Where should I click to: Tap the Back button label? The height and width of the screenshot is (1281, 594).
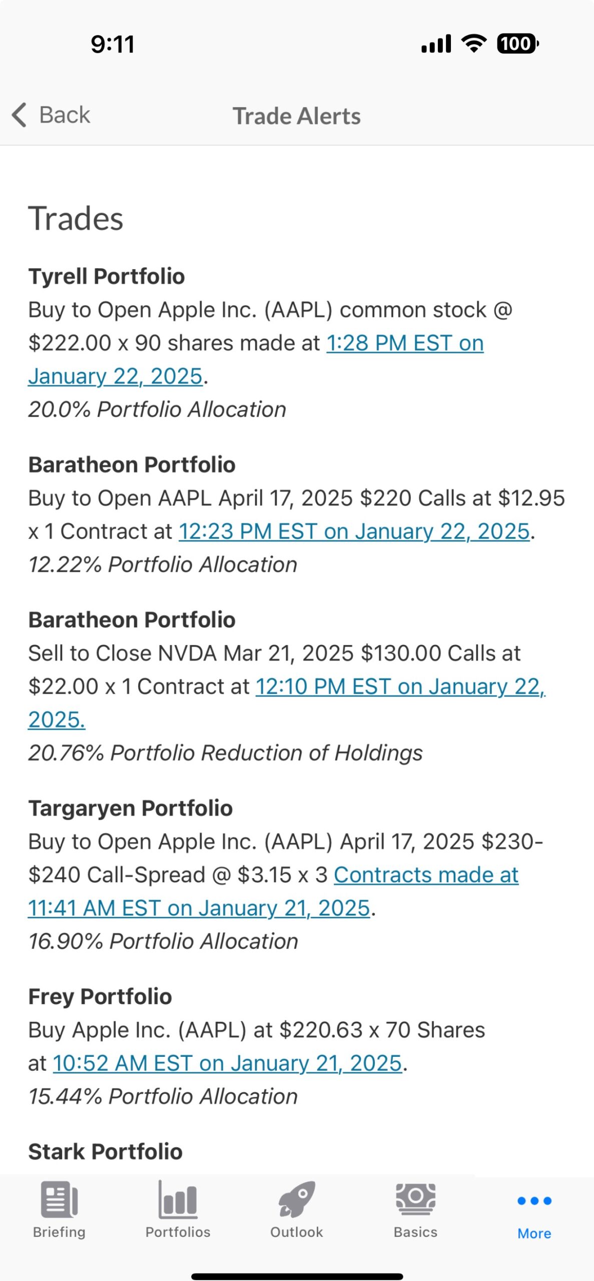65,115
